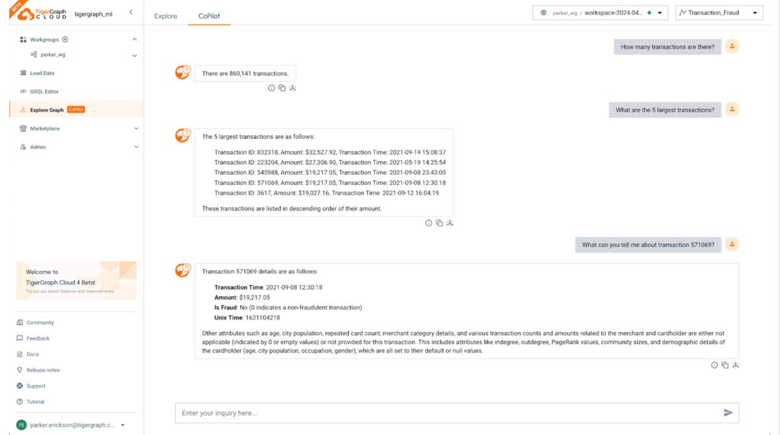
Task: View info for the transaction count response
Action: 272,88
